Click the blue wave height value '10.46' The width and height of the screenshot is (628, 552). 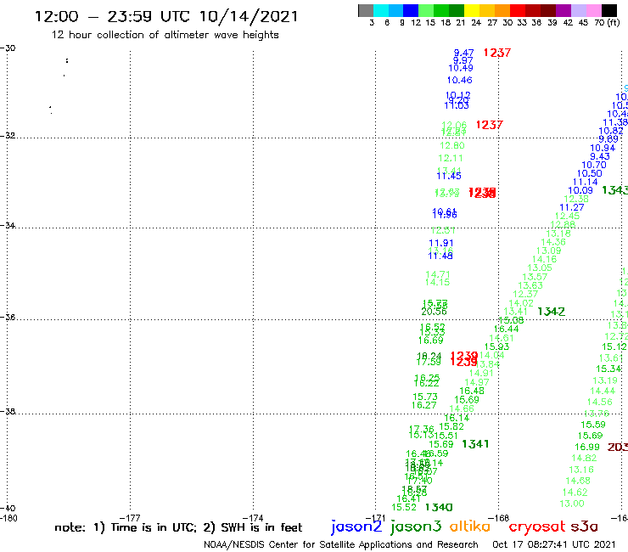tap(459, 80)
